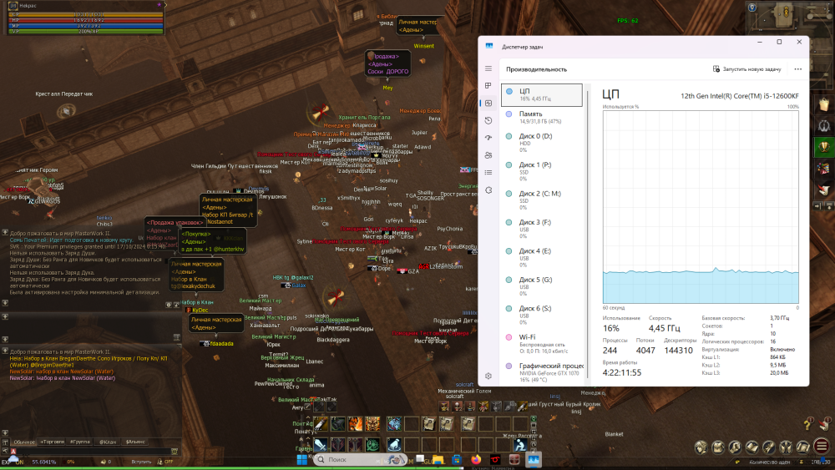Switch to #Группа chat tab

[80, 442]
